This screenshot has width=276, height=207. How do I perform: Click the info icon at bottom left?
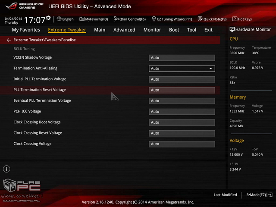(7, 169)
